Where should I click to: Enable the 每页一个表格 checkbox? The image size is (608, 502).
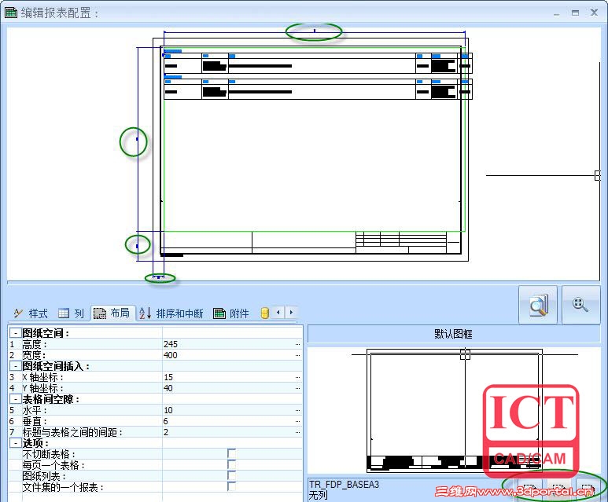click(231, 464)
